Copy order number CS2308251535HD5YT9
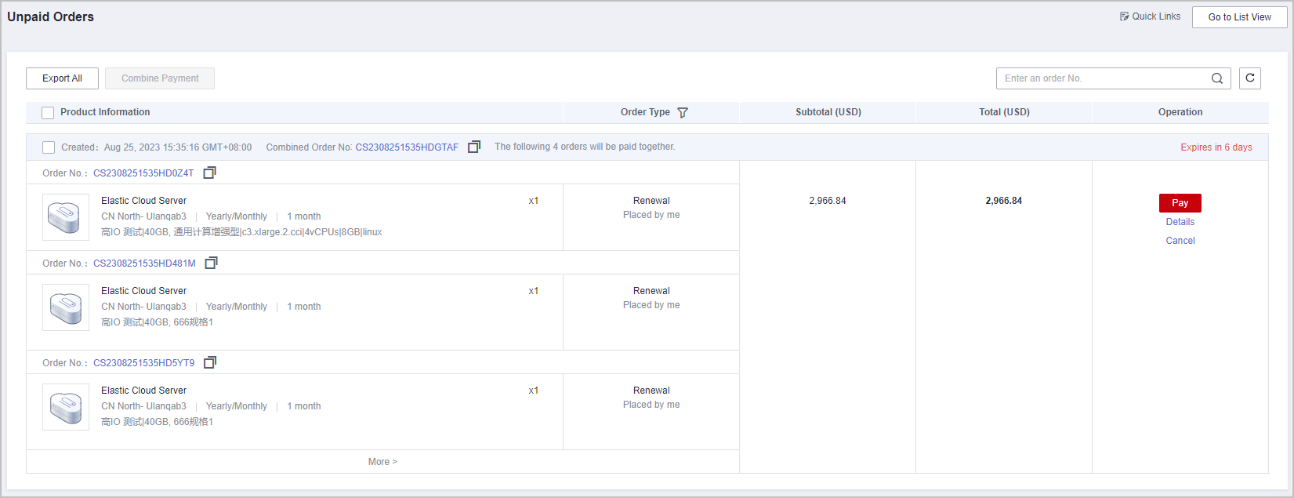Screen dimensions: 1294x498 point(209,363)
